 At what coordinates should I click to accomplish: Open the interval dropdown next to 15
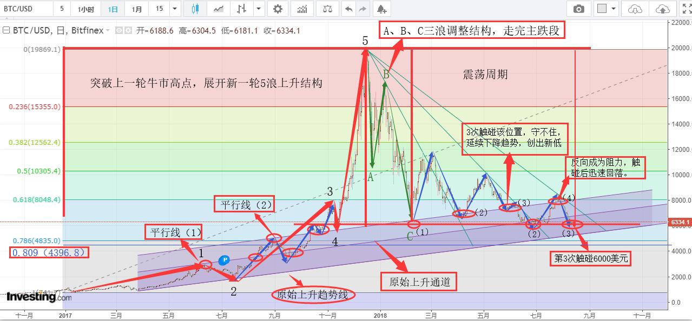click(174, 9)
